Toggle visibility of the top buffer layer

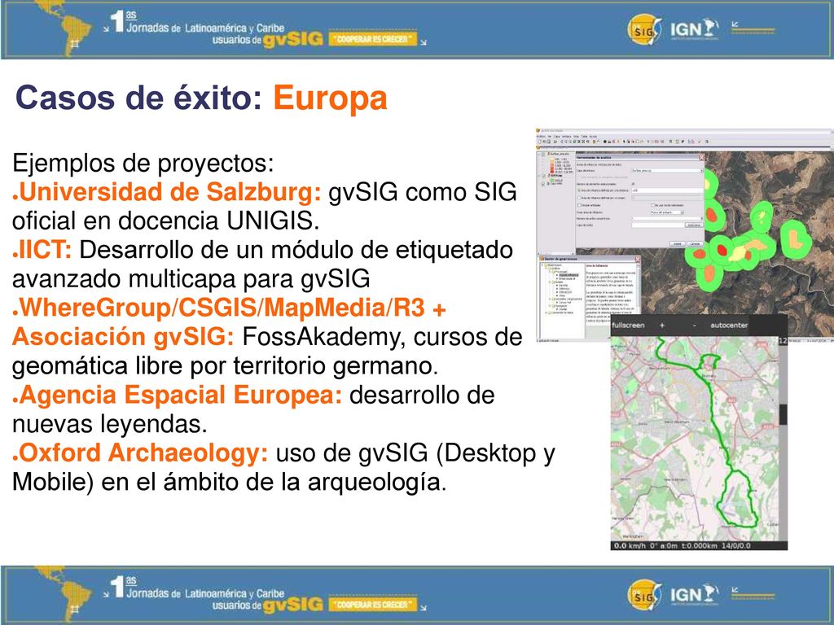[543, 154]
